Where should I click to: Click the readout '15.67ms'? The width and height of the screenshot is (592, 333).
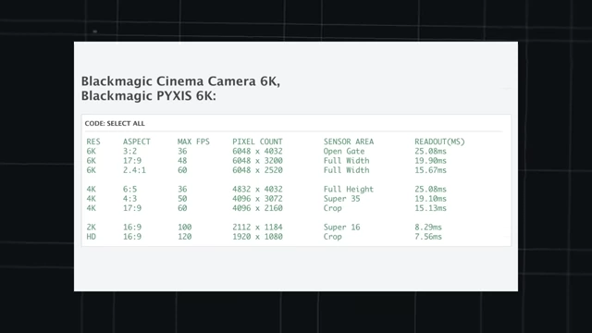click(430, 170)
